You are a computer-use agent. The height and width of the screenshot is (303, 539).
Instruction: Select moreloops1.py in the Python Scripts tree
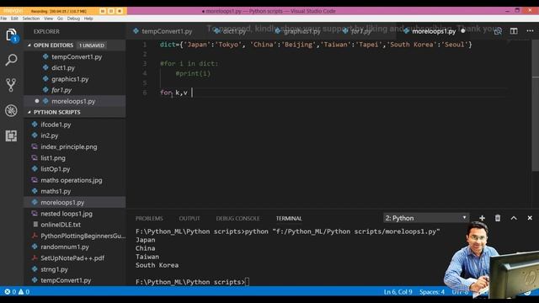coord(75,202)
